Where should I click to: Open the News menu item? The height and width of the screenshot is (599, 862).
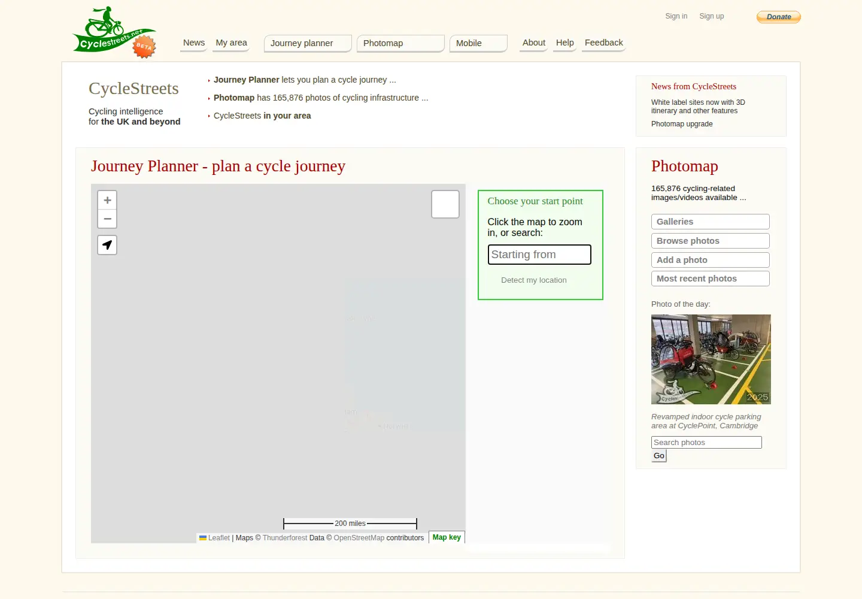[x=194, y=43]
